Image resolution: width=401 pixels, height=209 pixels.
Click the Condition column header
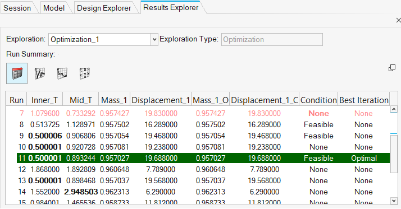[x=318, y=100]
